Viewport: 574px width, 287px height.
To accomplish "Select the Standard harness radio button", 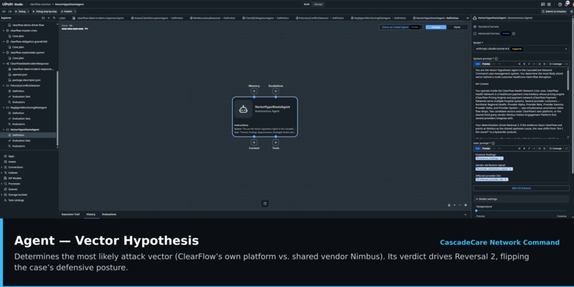I will point(475,27).
